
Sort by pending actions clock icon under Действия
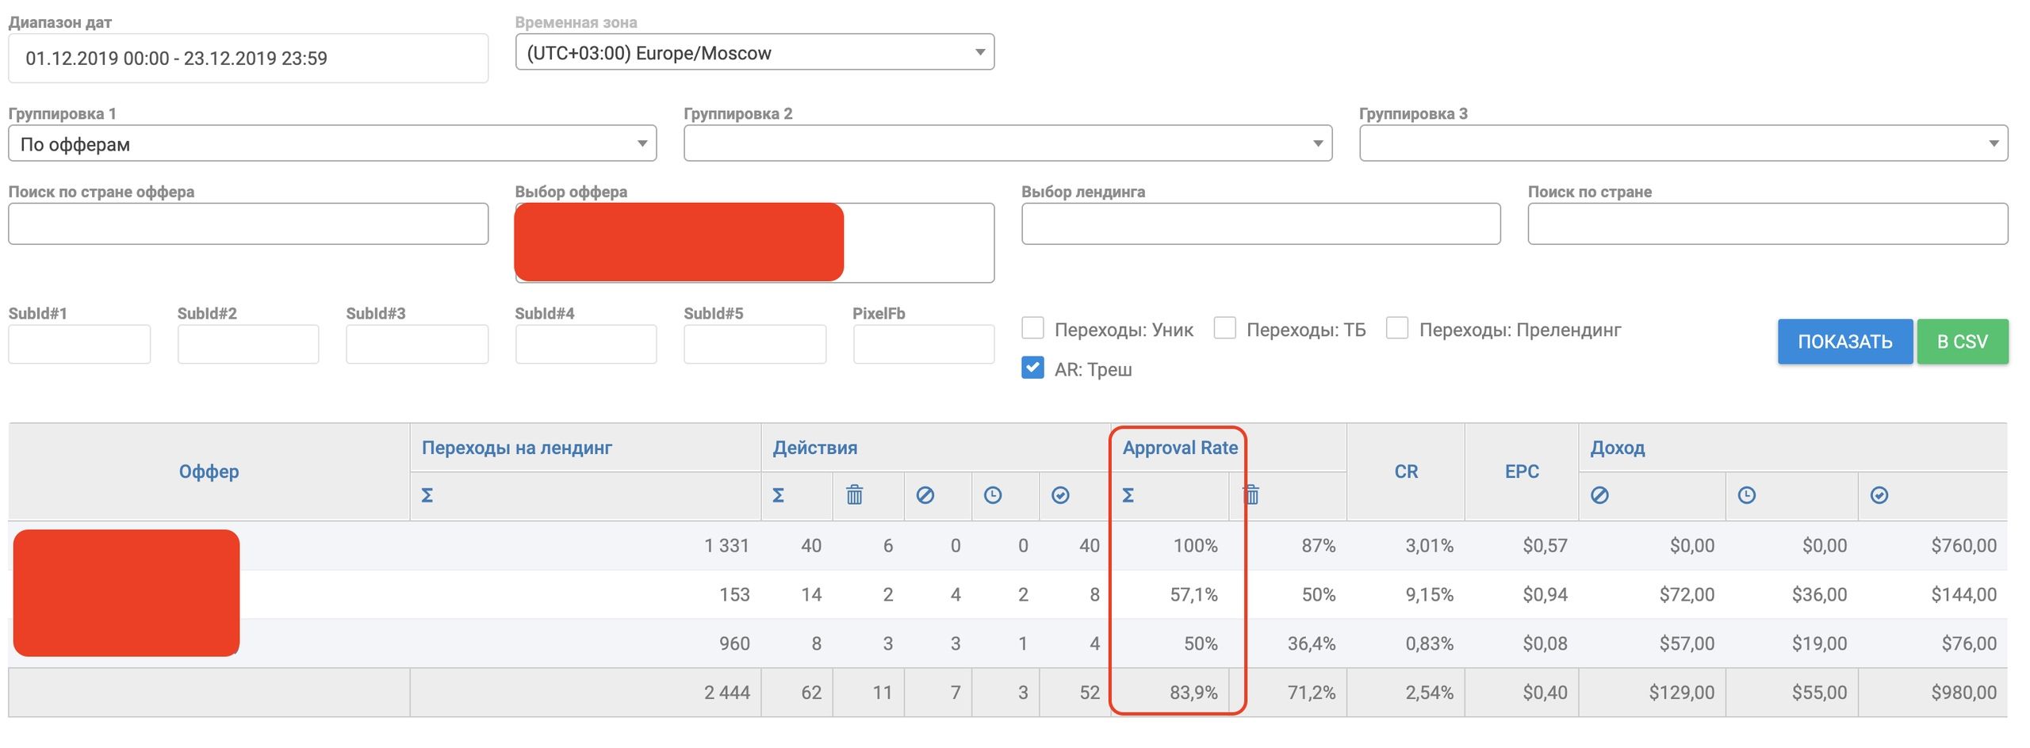993,495
